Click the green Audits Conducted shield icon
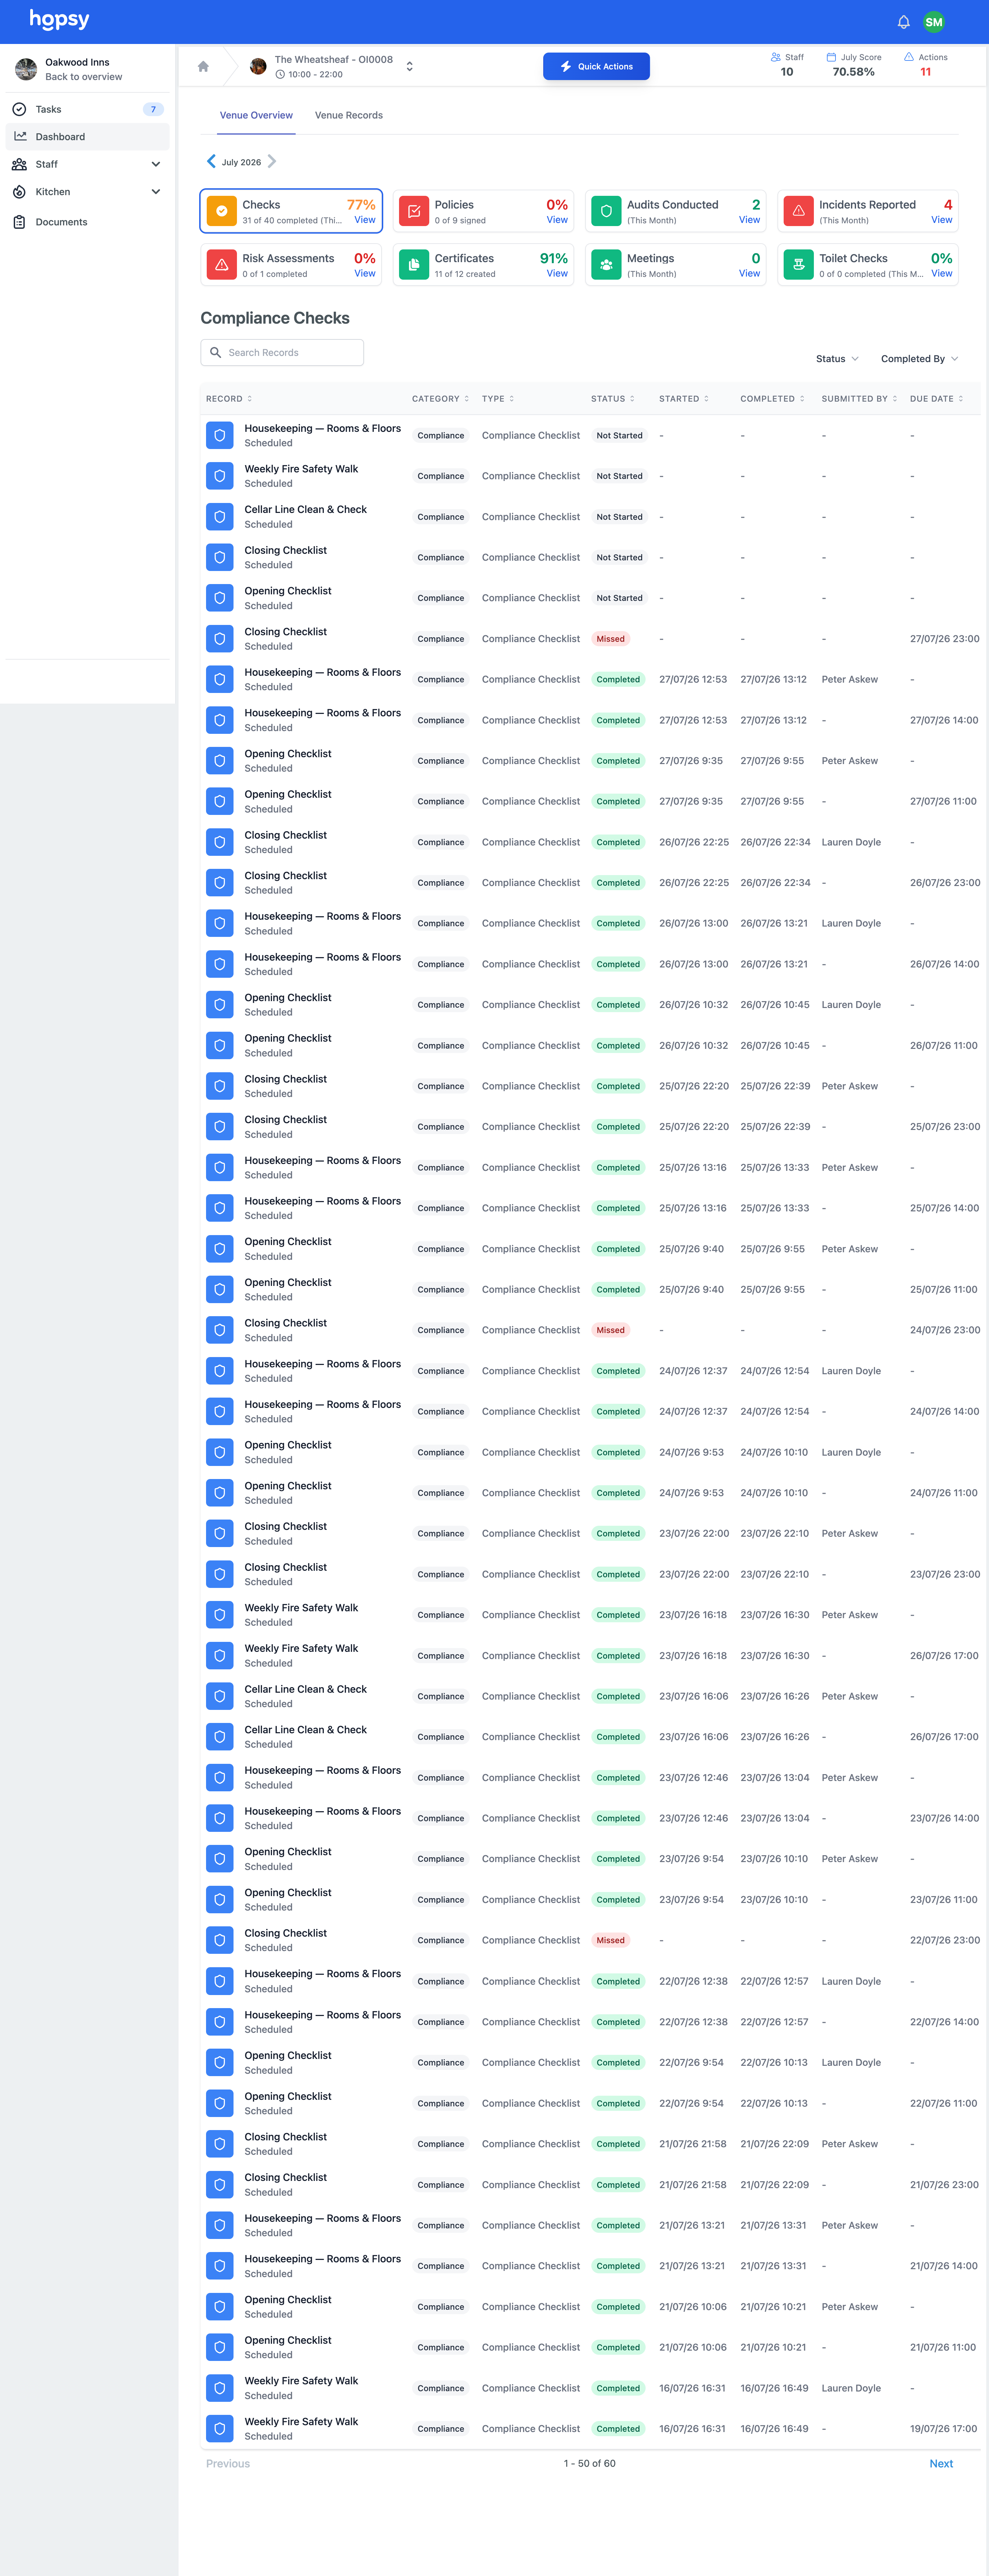Image resolution: width=989 pixels, height=2576 pixels. coord(606,211)
